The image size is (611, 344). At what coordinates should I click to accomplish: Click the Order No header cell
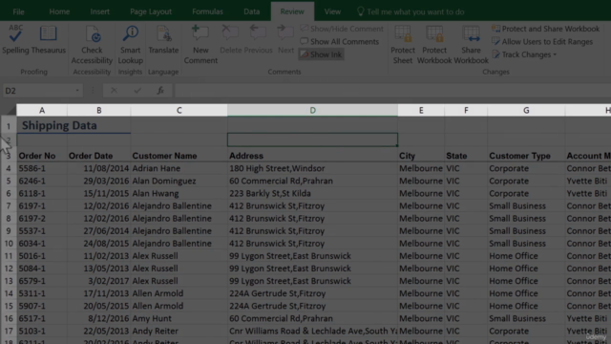(x=42, y=156)
